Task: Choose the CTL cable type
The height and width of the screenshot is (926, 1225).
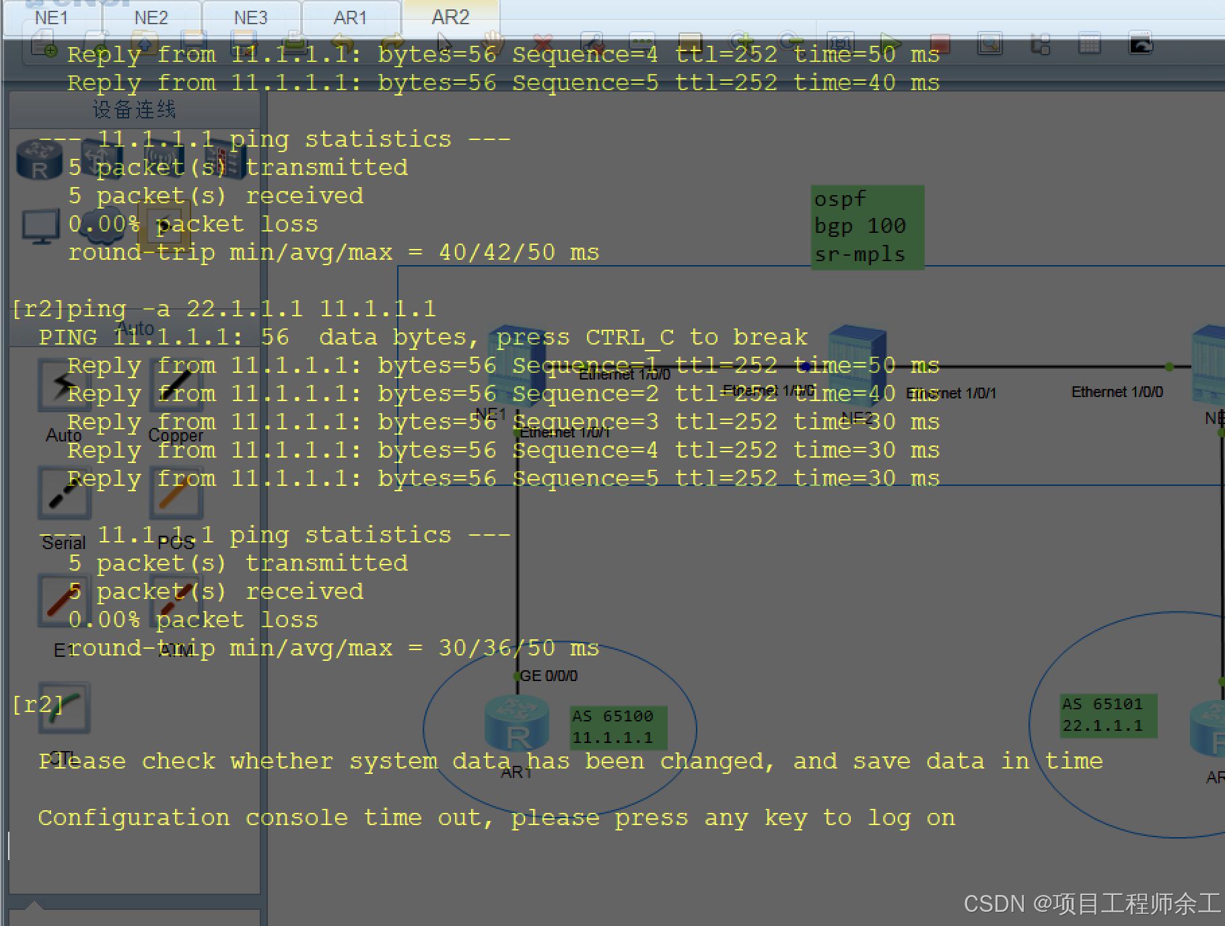Action: (x=64, y=709)
